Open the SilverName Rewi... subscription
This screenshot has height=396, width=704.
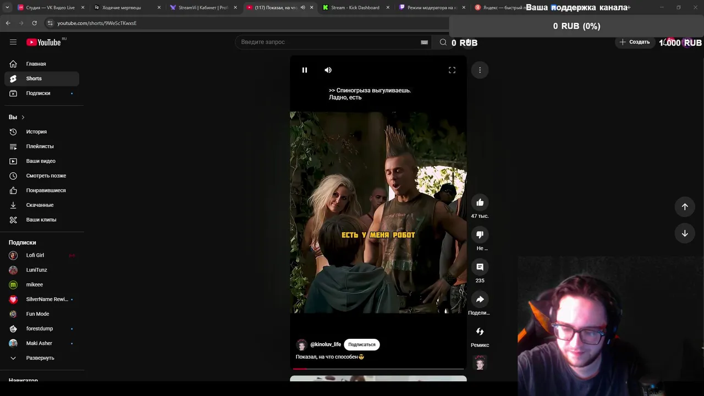click(42, 299)
